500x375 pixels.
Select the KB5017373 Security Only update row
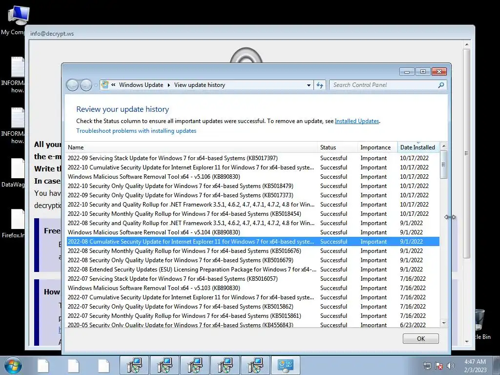(253, 195)
